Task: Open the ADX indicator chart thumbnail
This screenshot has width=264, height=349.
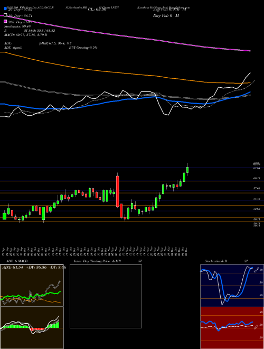Action: pos(32,286)
